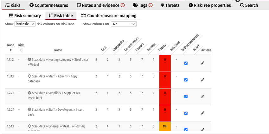
Task: Edit risk 1.1.1.2 with pencil icon
Action: pos(202,63)
